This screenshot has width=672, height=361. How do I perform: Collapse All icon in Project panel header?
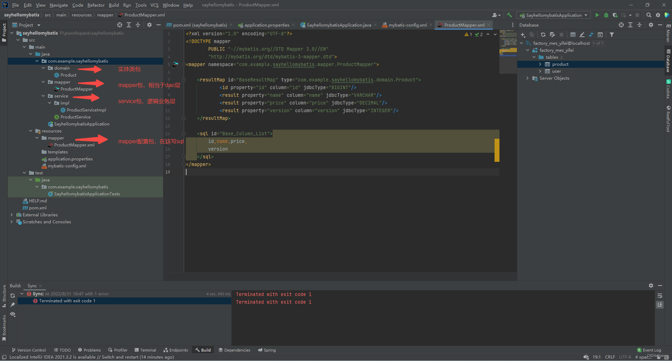[138, 25]
